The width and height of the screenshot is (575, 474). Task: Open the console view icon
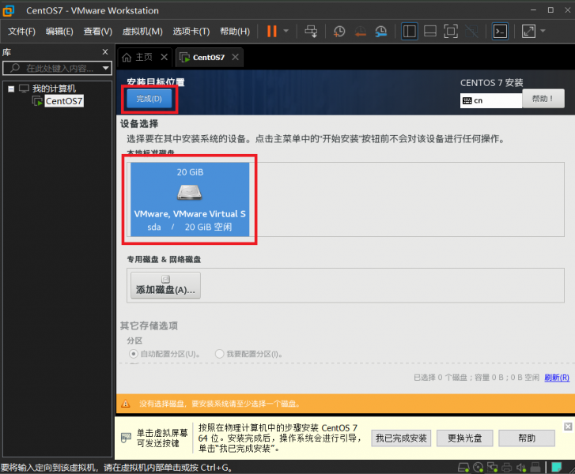(x=500, y=32)
